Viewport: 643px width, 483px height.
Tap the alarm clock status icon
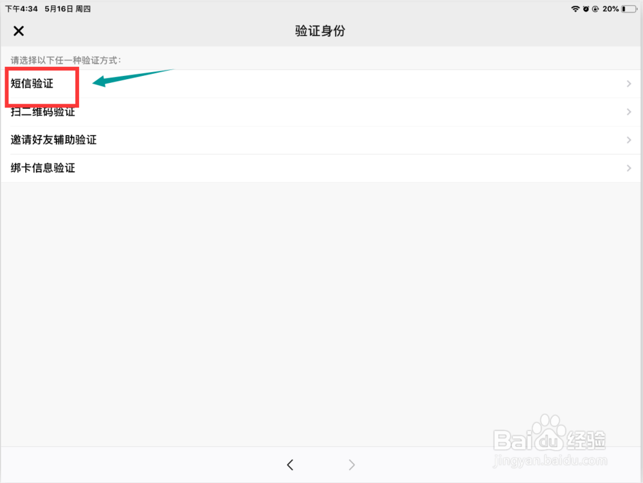click(x=586, y=8)
